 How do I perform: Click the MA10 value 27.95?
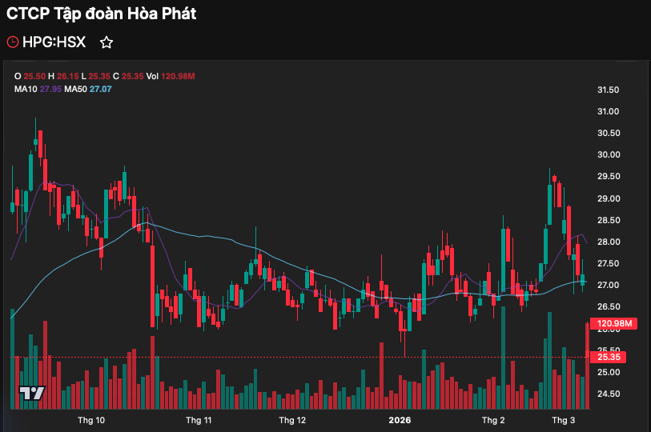(x=50, y=89)
